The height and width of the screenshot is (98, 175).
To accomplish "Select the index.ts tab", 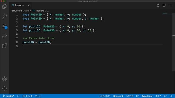I will click(20, 5).
